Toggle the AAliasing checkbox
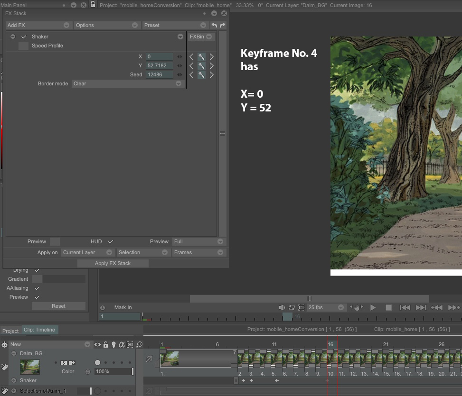 click(37, 288)
